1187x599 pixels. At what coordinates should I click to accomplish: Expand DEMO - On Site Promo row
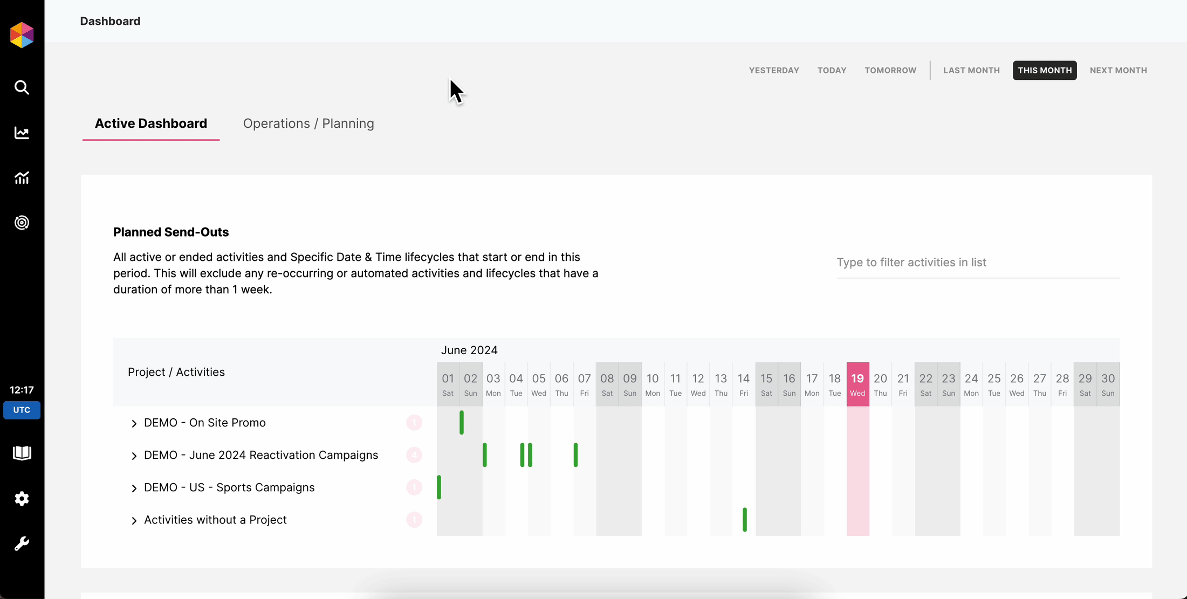(x=134, y=424)
